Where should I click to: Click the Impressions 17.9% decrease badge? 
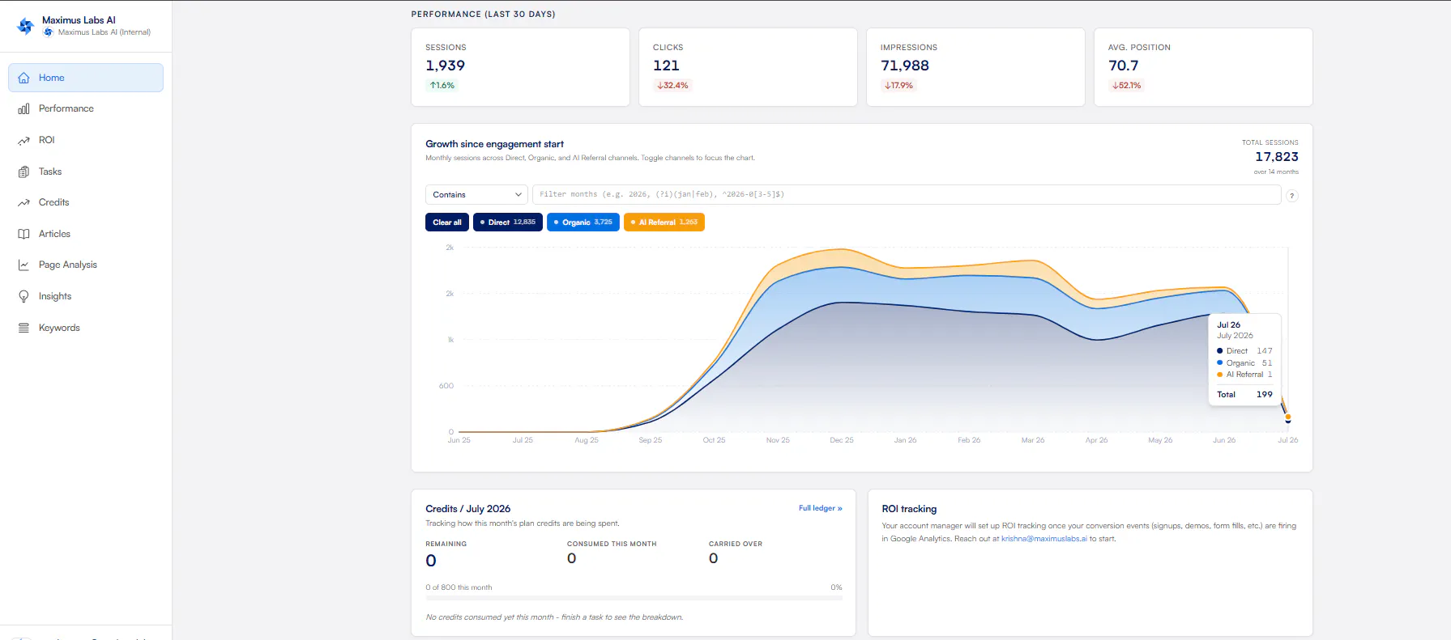pos(899,85)
